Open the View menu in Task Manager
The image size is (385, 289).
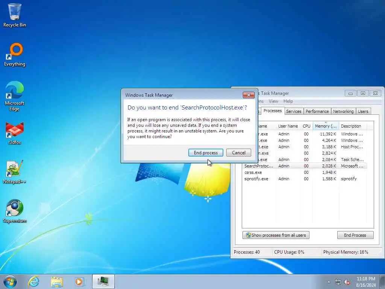pos(273,101)
